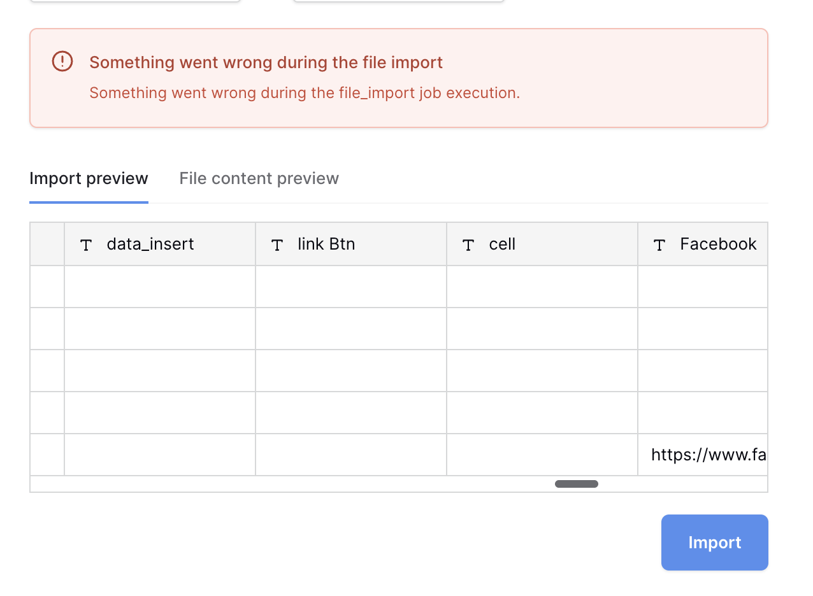Click the horizontal scrollbar thumb of preview table
Viewport: 813px width, 596px height.
577,484
